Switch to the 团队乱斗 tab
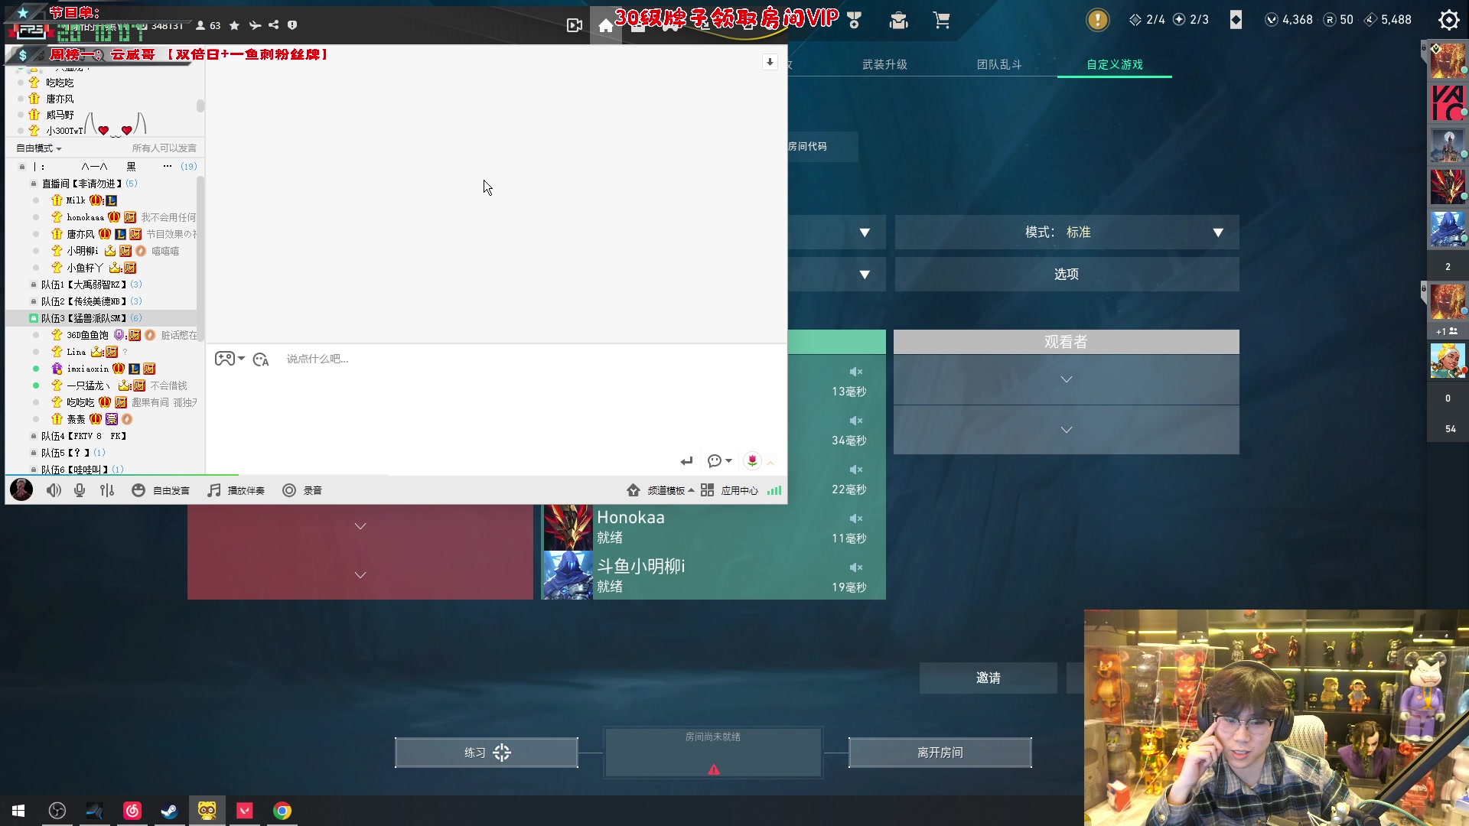 pos(999,65)
